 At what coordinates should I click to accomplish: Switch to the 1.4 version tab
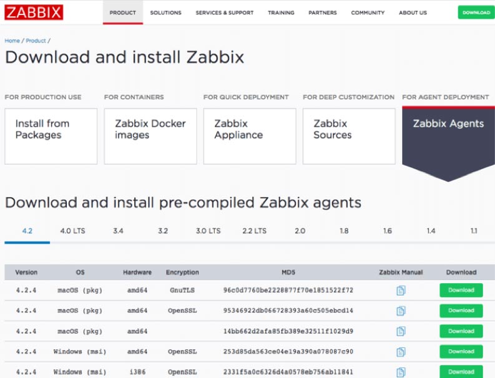tap(431, 231)
